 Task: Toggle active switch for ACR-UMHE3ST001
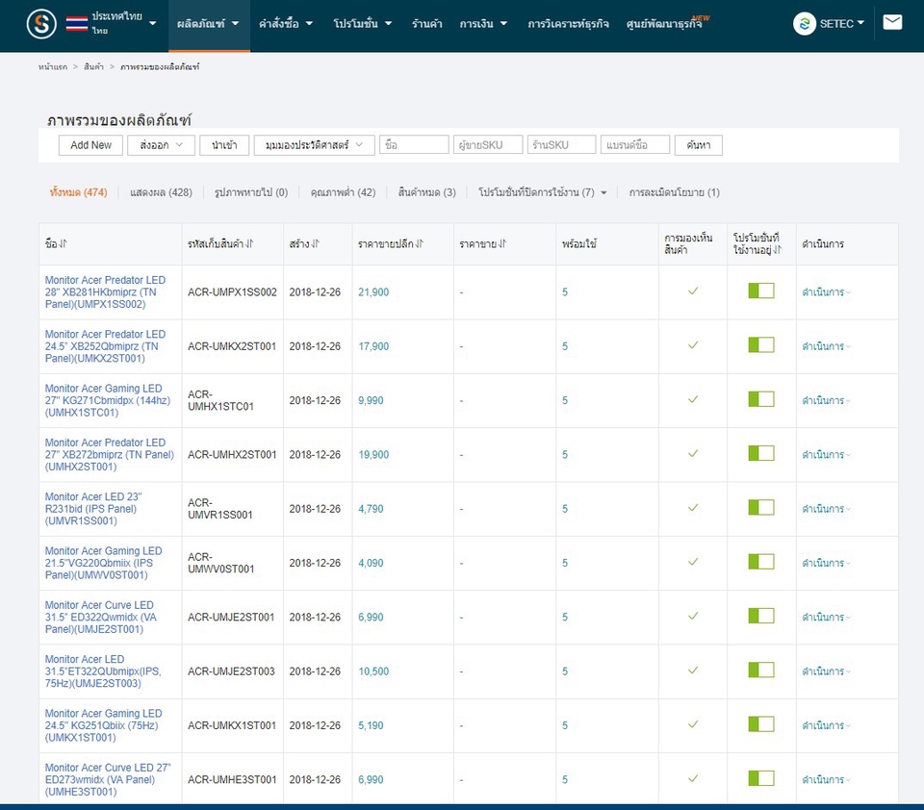click(x=761, y=779)
